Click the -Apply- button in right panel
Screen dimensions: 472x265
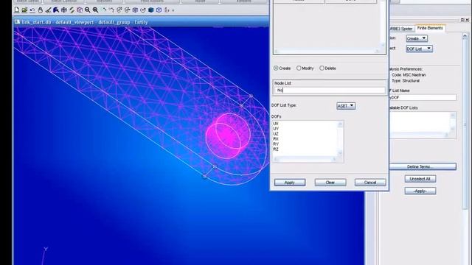pyautogui.click(x=420, y=191)
